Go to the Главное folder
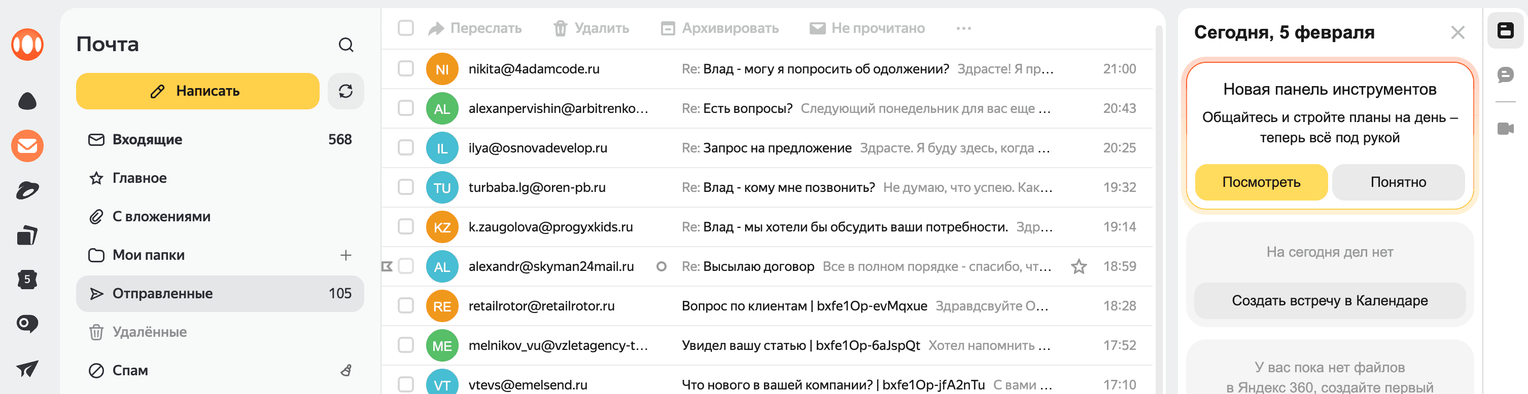Viewport: 1528px width, 394px height. 220,178
